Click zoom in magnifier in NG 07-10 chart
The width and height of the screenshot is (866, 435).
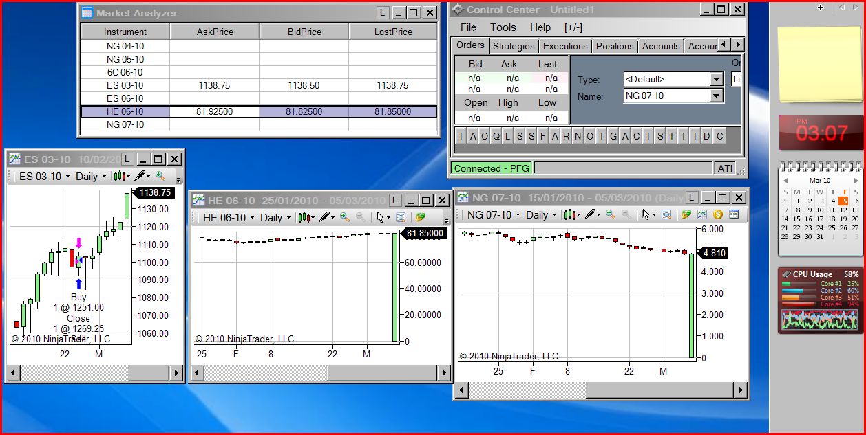click(x=610, y=214)
